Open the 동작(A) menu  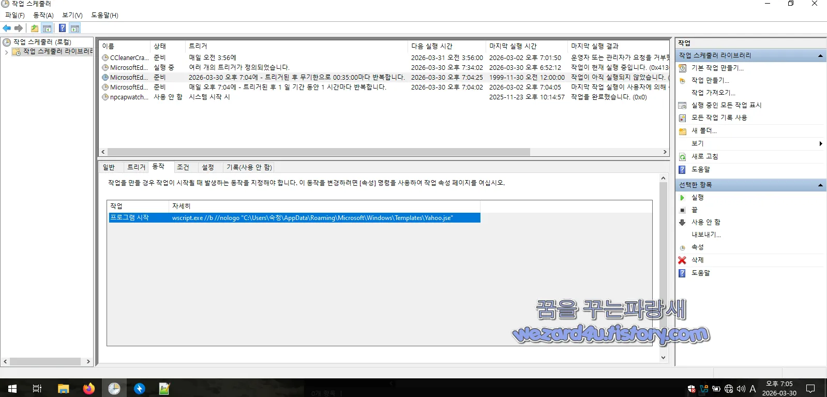click(43, 15)
